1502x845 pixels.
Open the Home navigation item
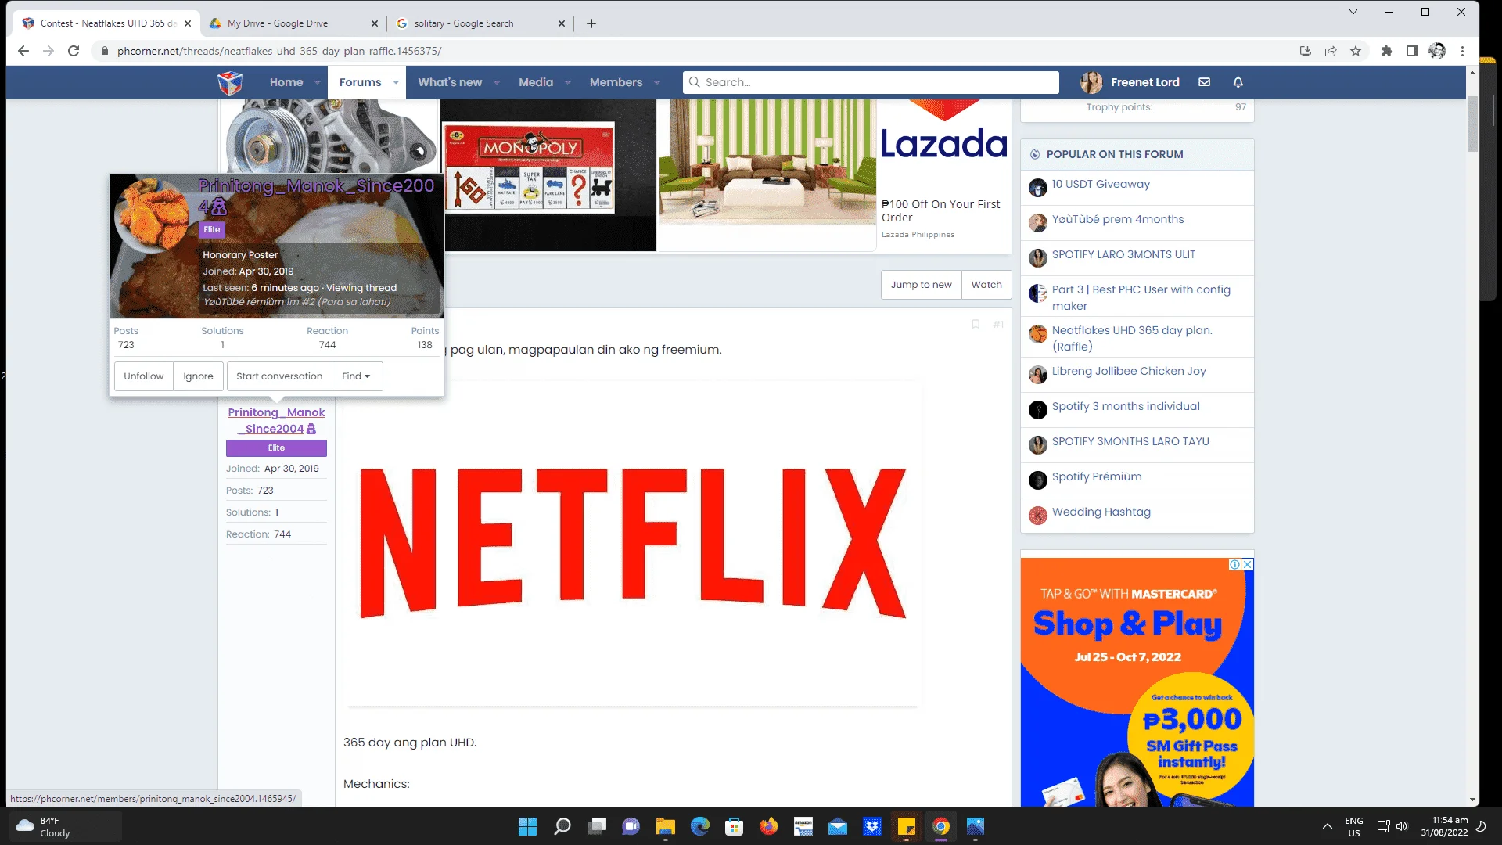pyautogui.click(x=286, y=82)
